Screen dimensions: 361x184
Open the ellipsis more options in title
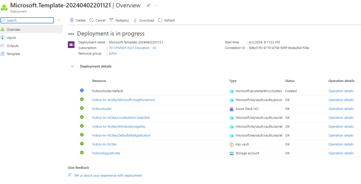click(x=157, y=5)
